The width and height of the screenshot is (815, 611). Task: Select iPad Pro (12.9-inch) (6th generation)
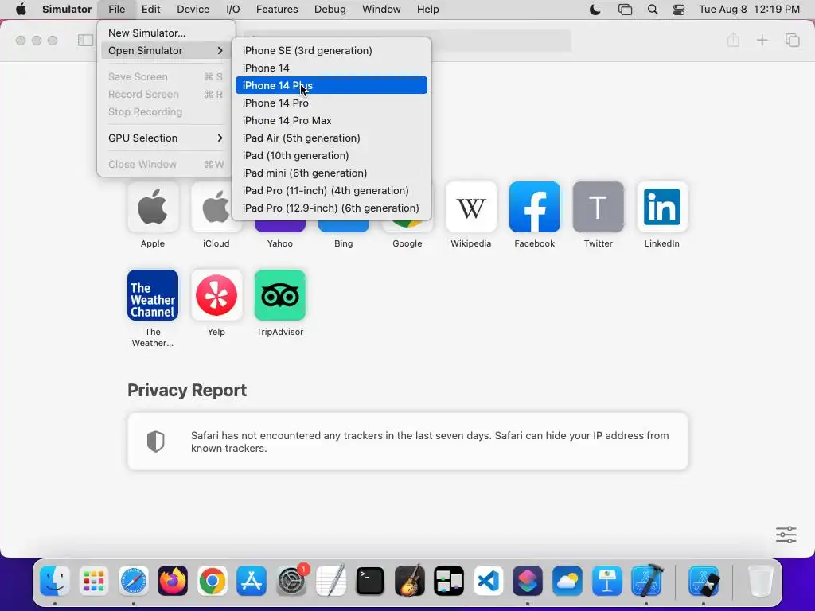(x=331, y=208)
